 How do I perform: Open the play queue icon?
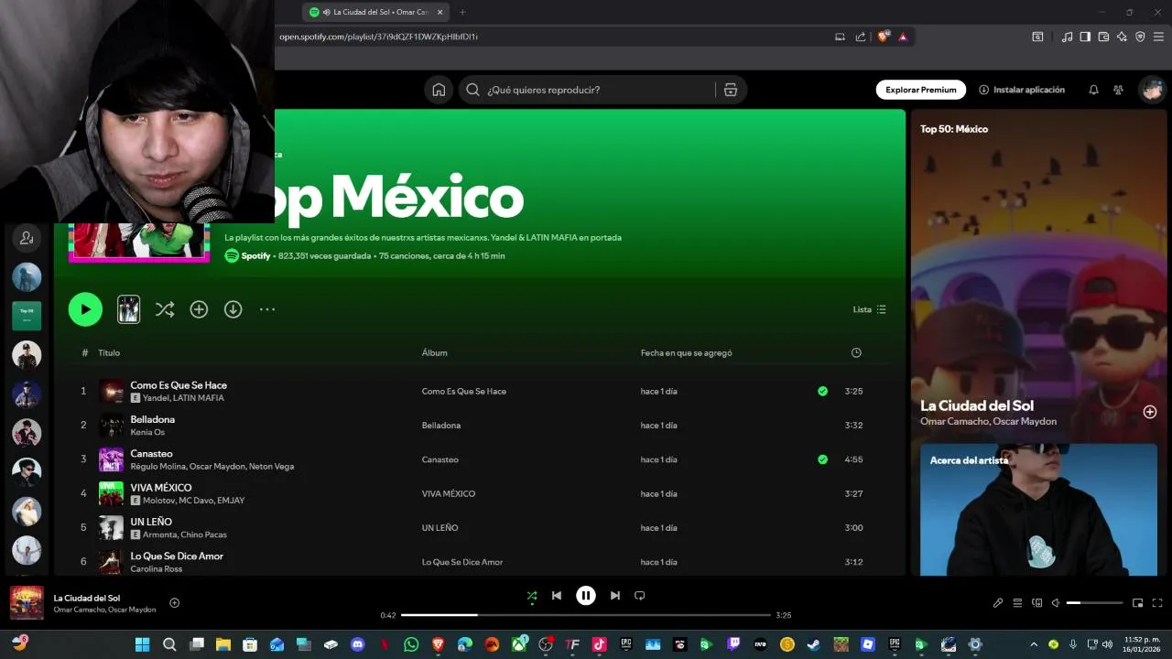[x=1017, y=603]
